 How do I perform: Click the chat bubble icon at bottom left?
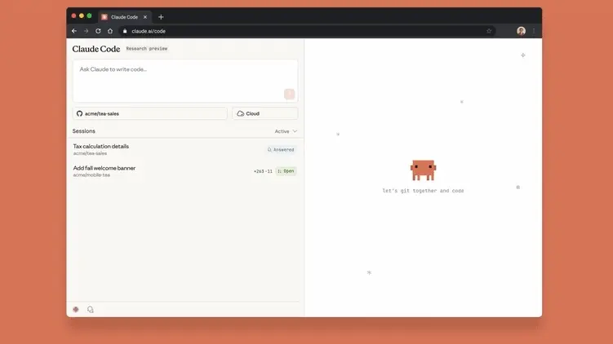pyautogui.click(x=91, y=309)
